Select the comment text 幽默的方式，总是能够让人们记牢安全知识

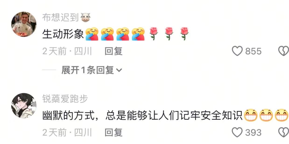(x=142, y=115)
